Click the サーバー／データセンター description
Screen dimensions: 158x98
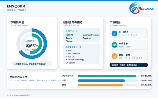[x=129, y=35]
